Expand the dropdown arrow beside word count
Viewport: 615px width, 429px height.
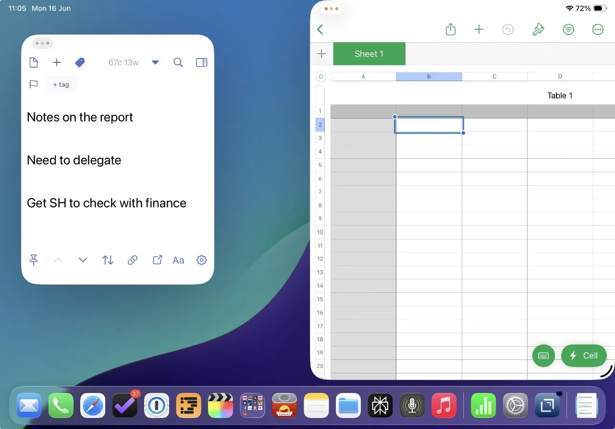[155, 62]
